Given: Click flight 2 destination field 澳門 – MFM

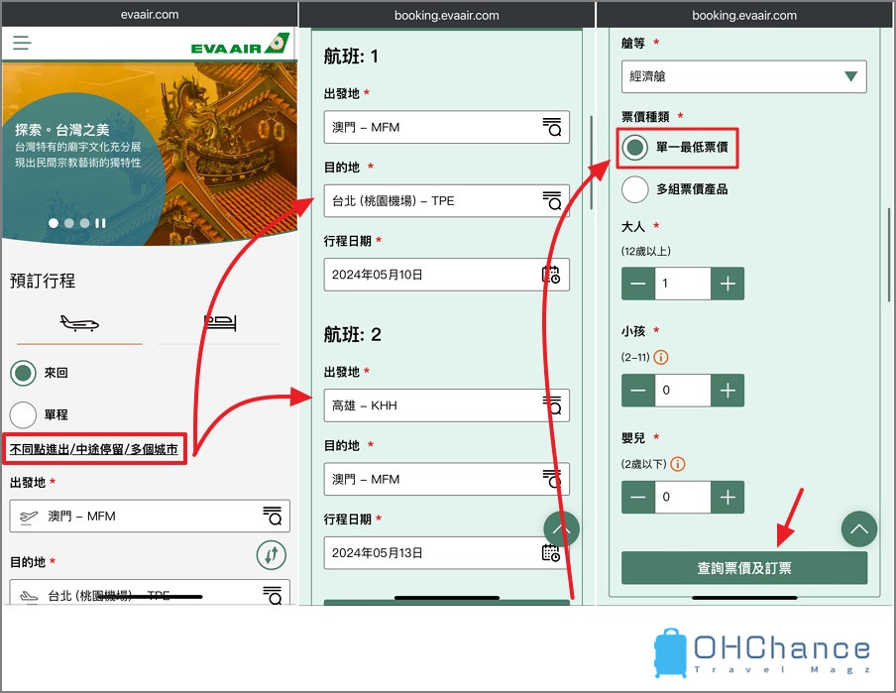Looking at the screenshot, I should pos(446,479).
